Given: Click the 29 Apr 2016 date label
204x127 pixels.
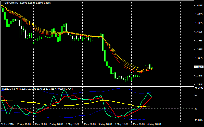Looking at the screenshot, I should click(7, 124).
